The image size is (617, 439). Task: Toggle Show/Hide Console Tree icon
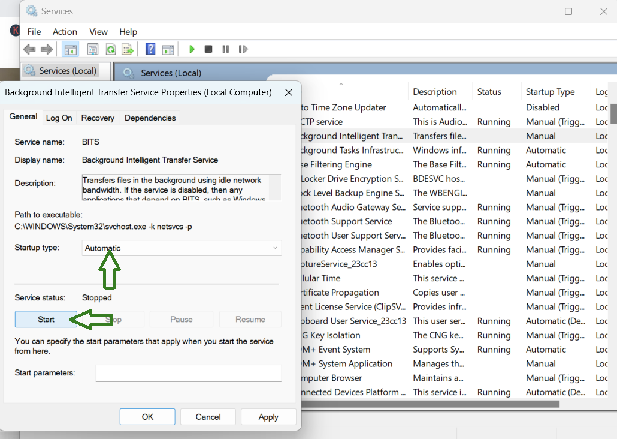click(x=71, y=49)
